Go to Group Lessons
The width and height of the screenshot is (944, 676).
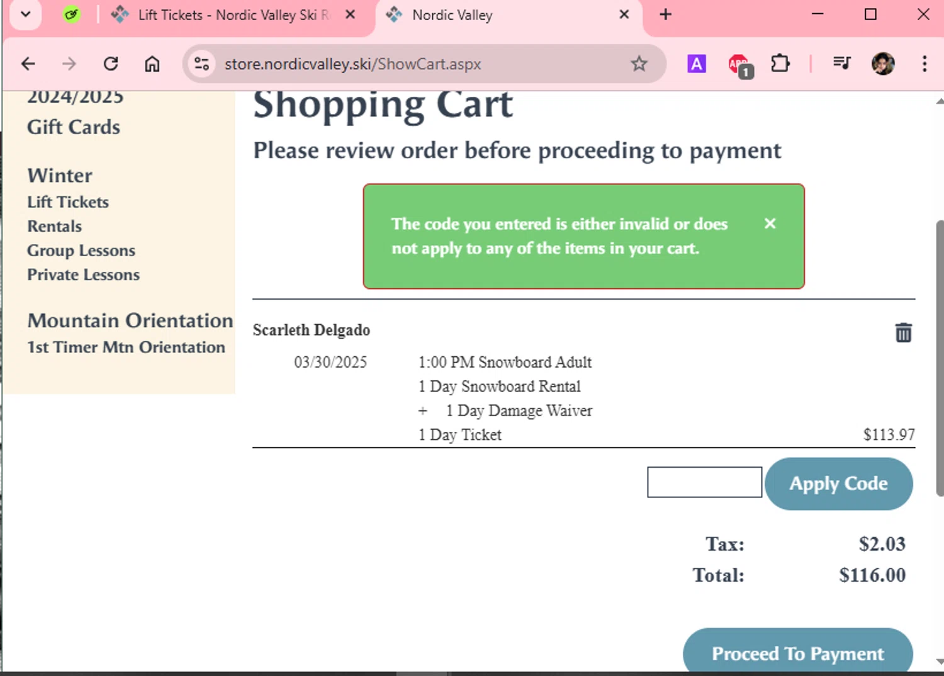click(x=81, y=251)
